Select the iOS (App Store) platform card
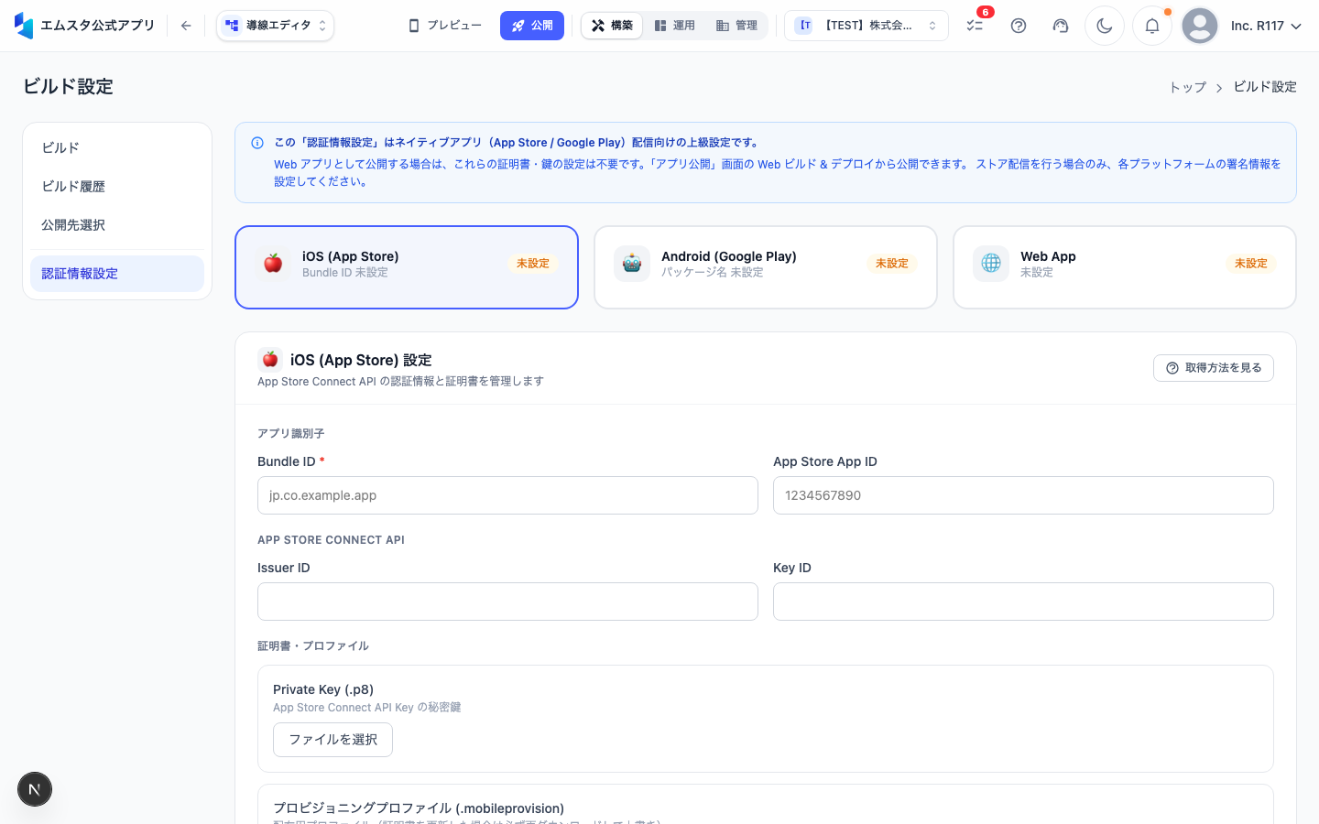1319x824 pixels. [407, 267]
